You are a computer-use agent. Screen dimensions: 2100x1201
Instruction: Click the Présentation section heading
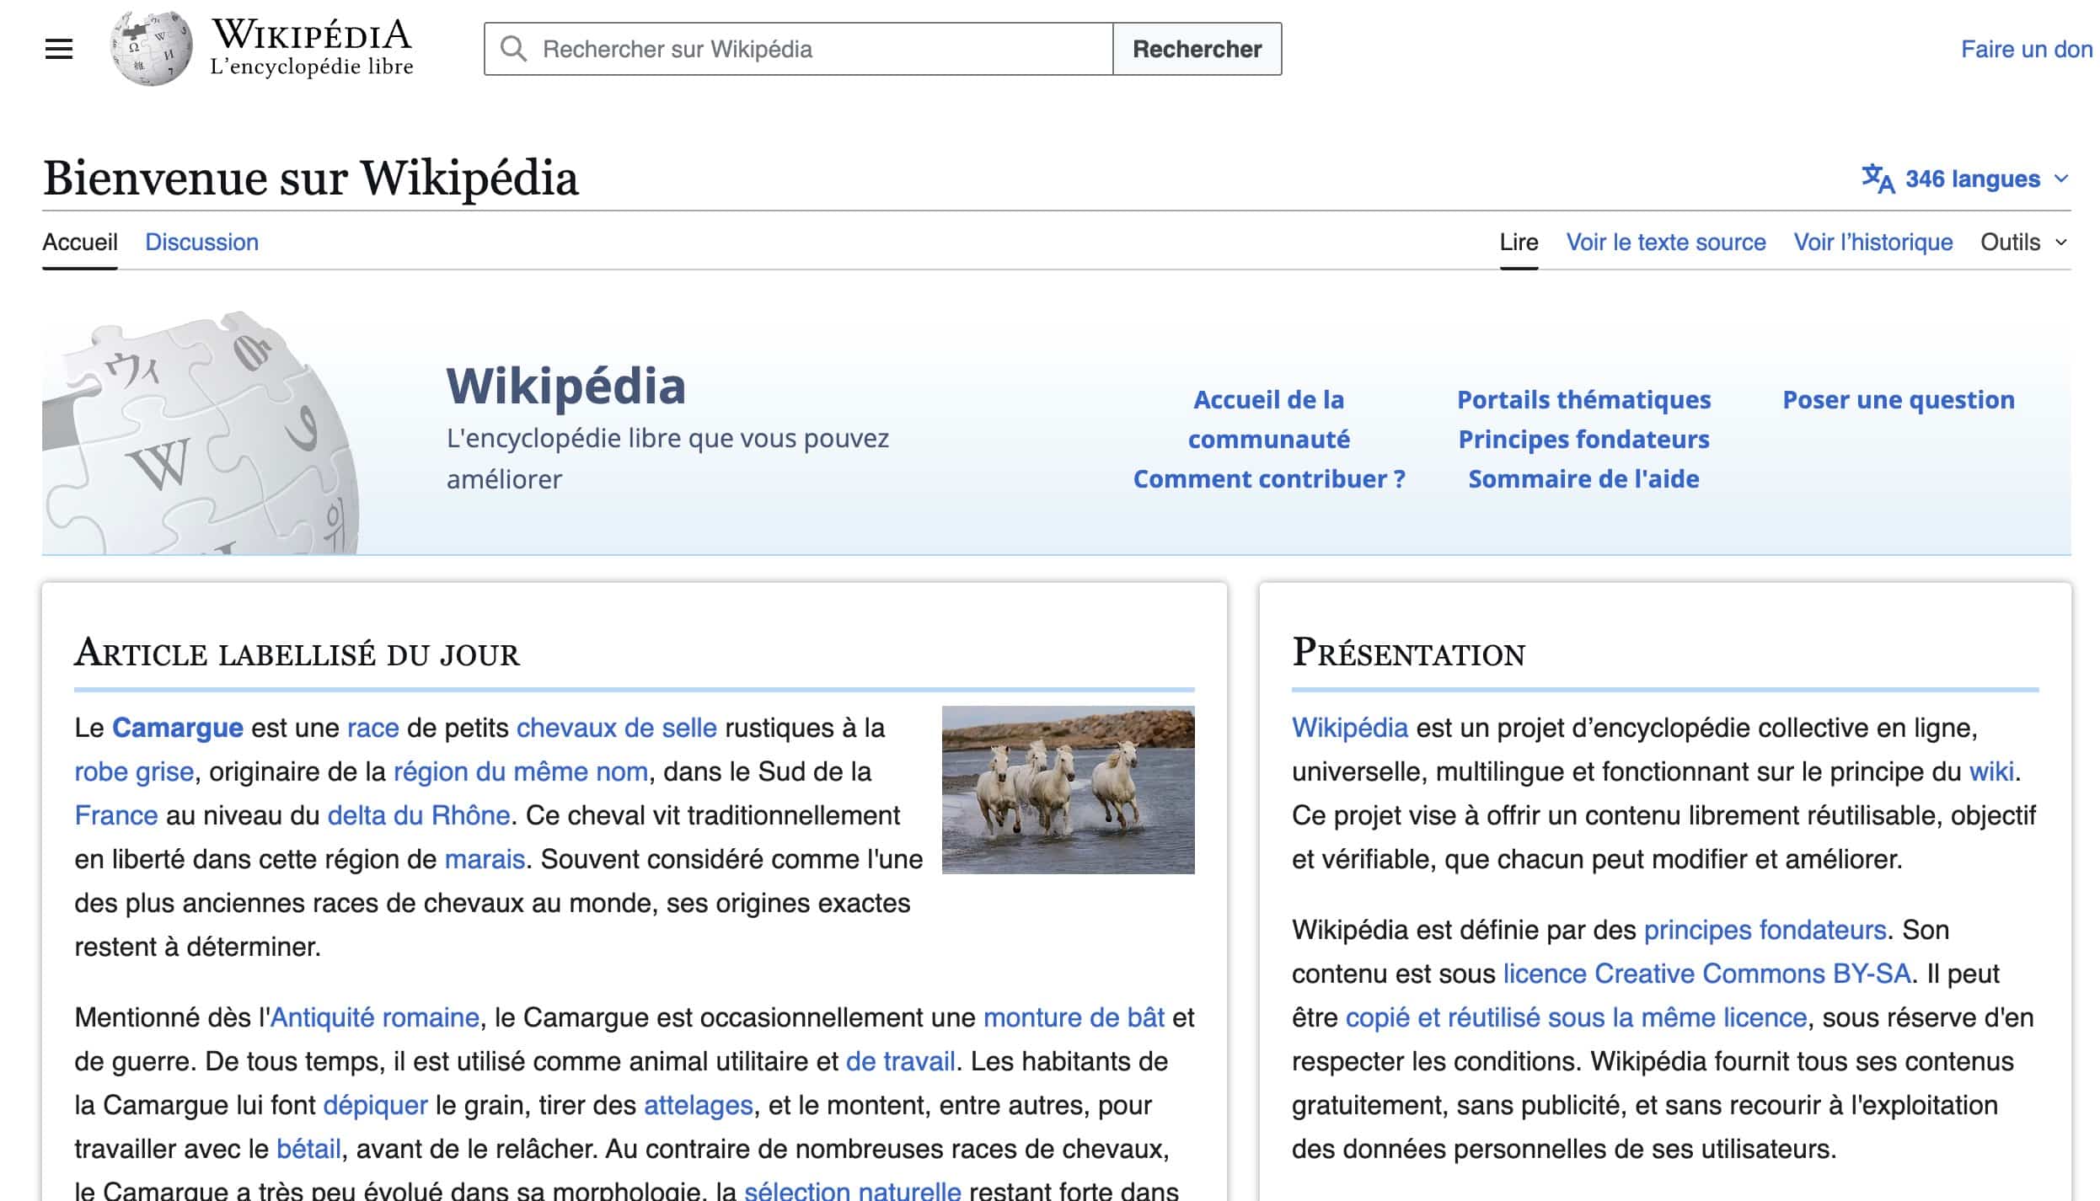1408,654
